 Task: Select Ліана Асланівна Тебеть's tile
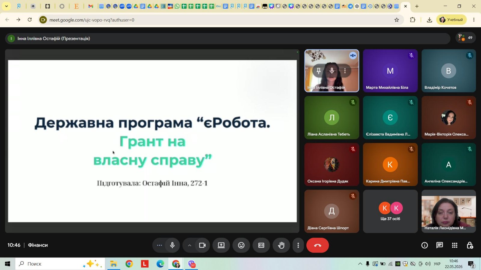(332, 118)
